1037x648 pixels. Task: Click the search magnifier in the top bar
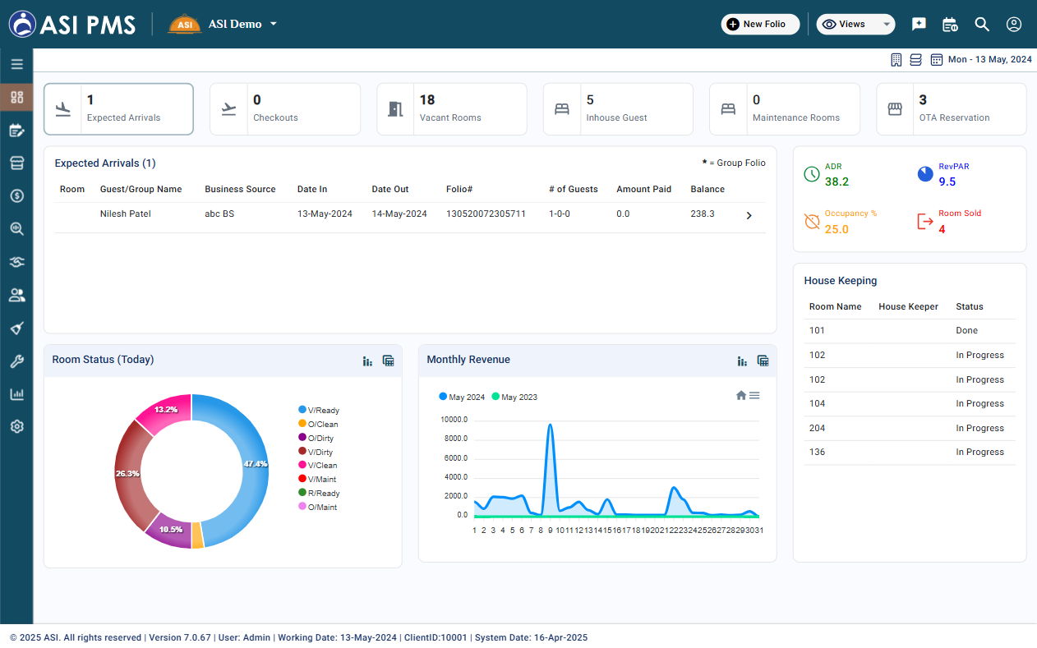pos(982,24)
